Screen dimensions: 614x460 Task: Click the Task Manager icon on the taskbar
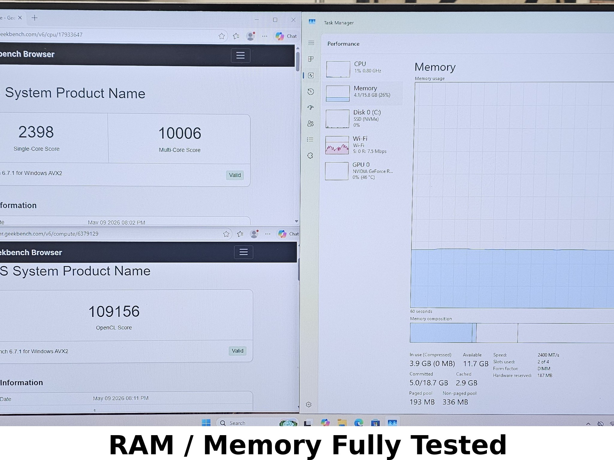click(x=392, y=423)
